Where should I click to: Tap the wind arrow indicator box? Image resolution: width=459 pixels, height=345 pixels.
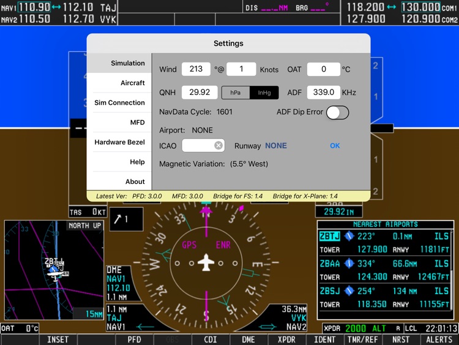coord(127,219)
